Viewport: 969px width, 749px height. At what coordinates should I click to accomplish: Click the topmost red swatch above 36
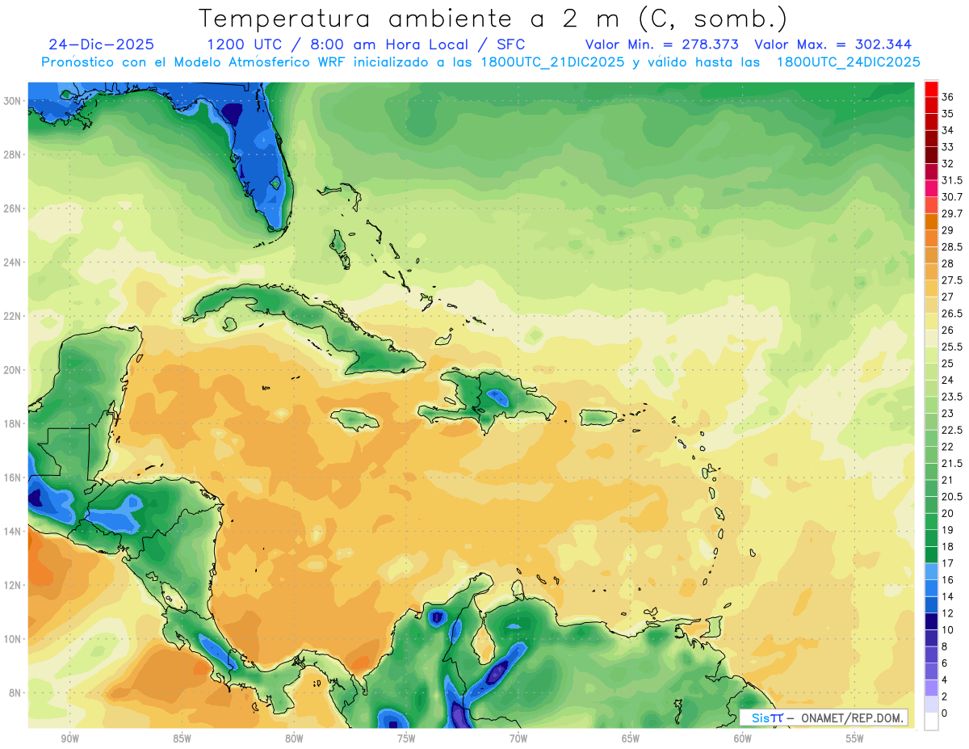tap(931, 88)
